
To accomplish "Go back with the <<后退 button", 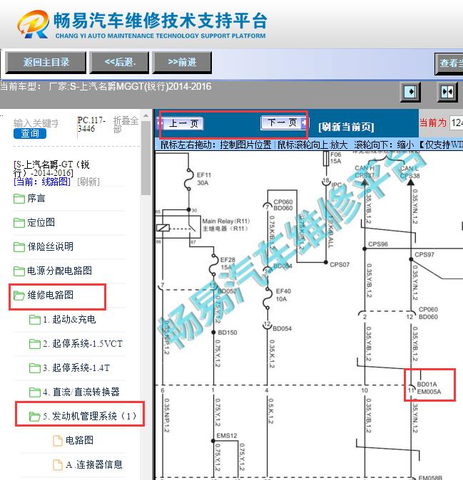I will [x=120, y=63].
